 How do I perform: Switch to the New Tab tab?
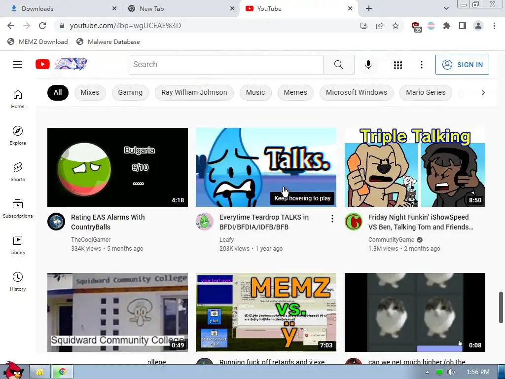click(180, 9)
